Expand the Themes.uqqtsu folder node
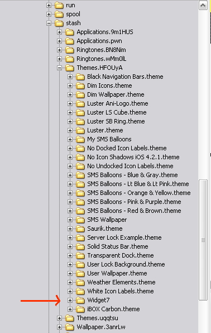This screenshot has height=333, width=211. [x=59, y=318]
